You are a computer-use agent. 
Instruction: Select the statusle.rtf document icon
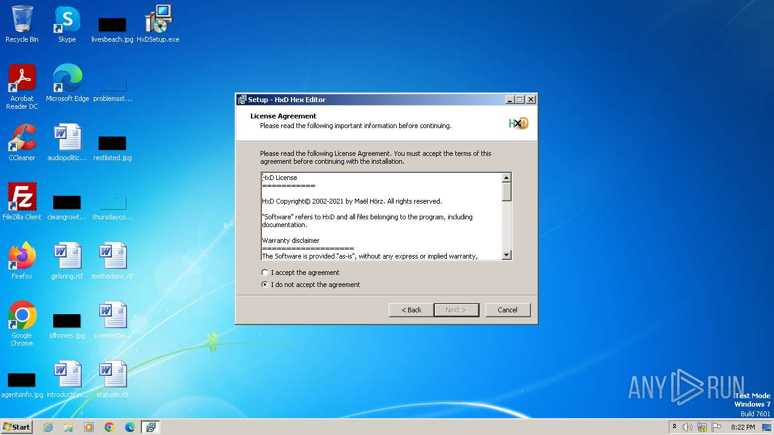pyautogui.click(x=112, y=379)
